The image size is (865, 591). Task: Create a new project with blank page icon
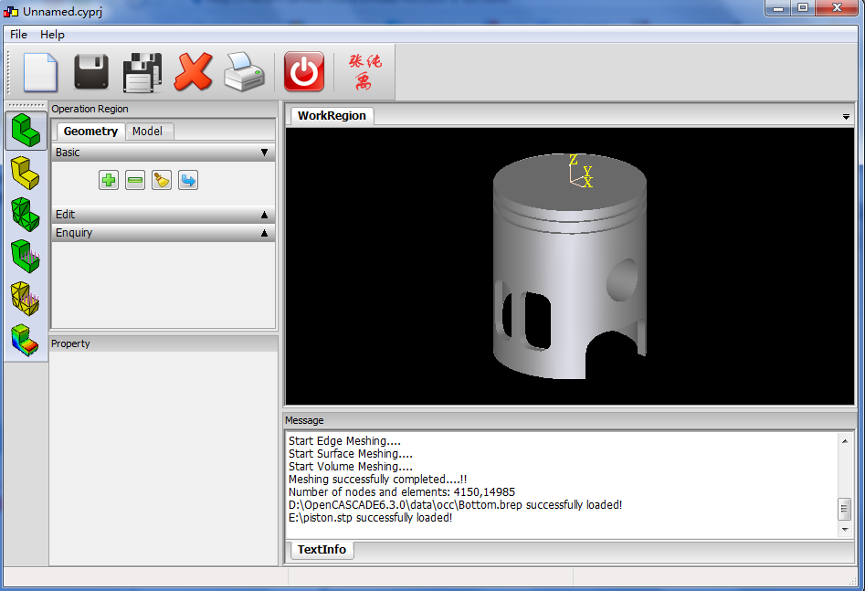click(x=40, y=72)
